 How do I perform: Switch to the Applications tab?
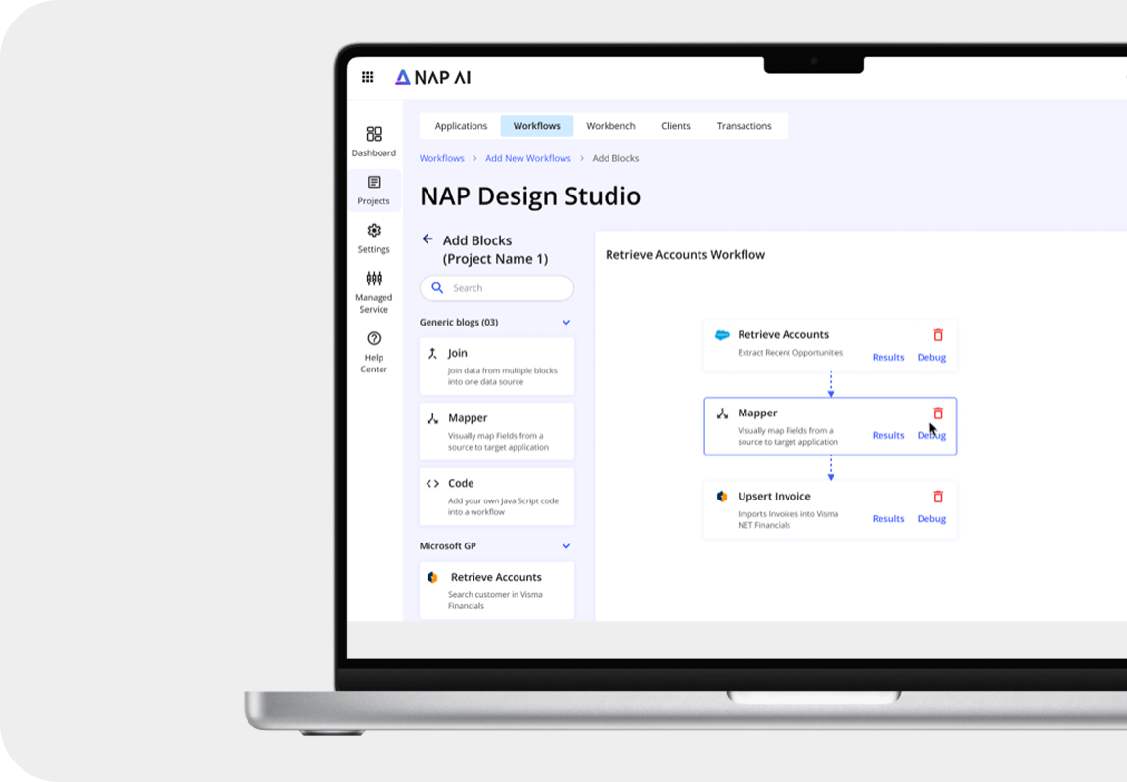click(461, 126)
